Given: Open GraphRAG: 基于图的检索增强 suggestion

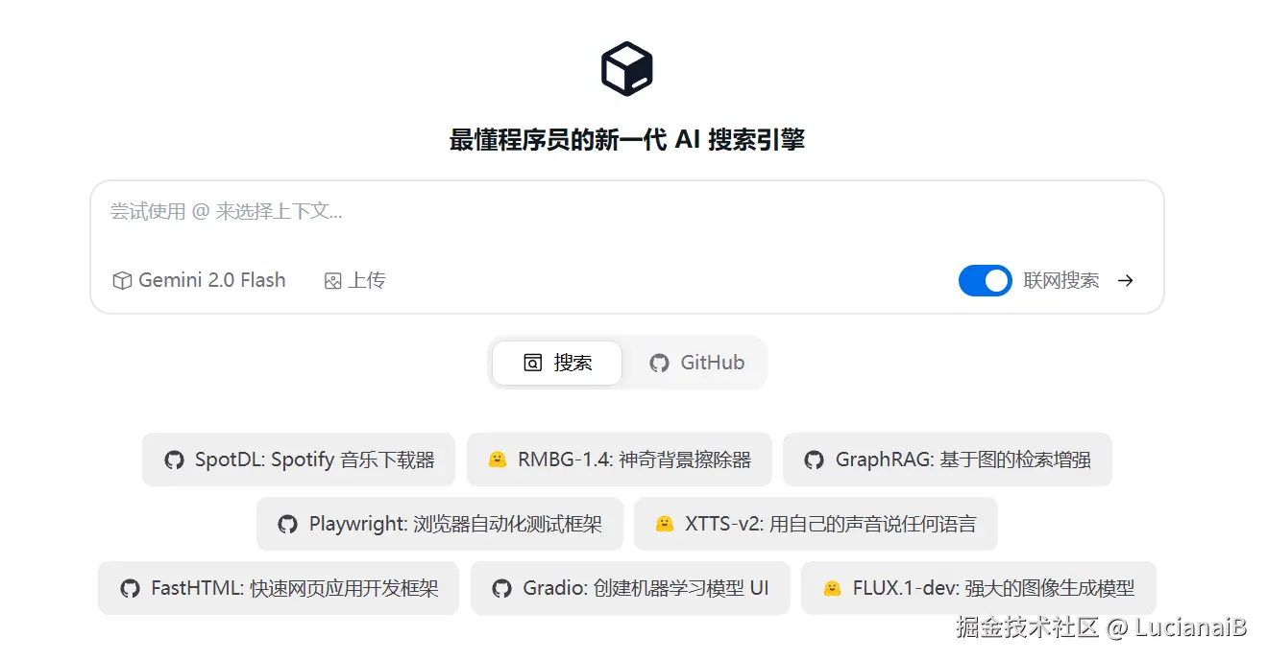Looking at the screenshot, I should (x=947, y=460).
